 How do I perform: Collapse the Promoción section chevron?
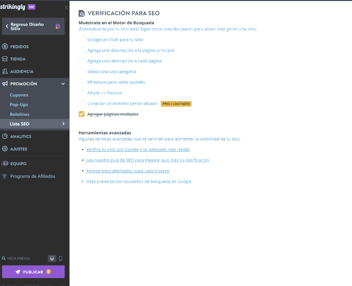tap(63, 84)
